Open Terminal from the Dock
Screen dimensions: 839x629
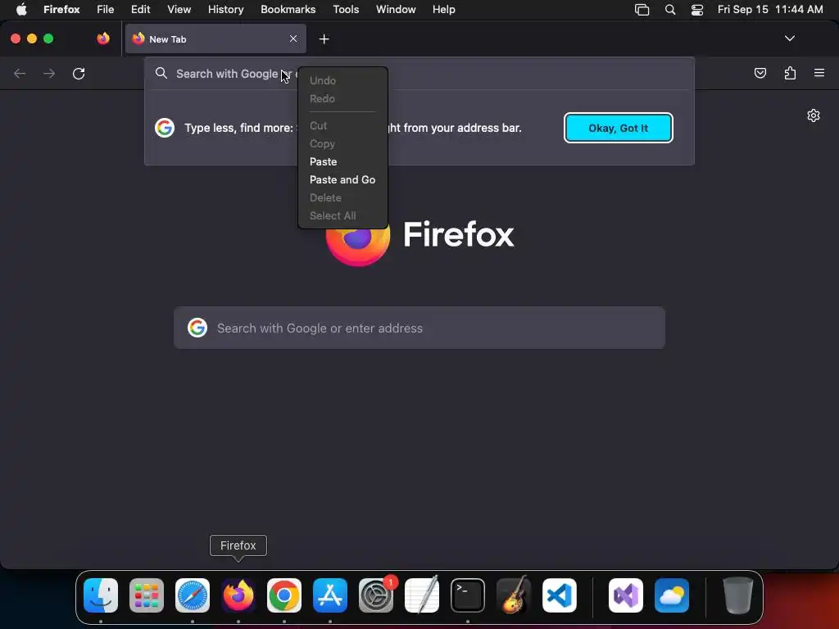(x=468, y=595)
